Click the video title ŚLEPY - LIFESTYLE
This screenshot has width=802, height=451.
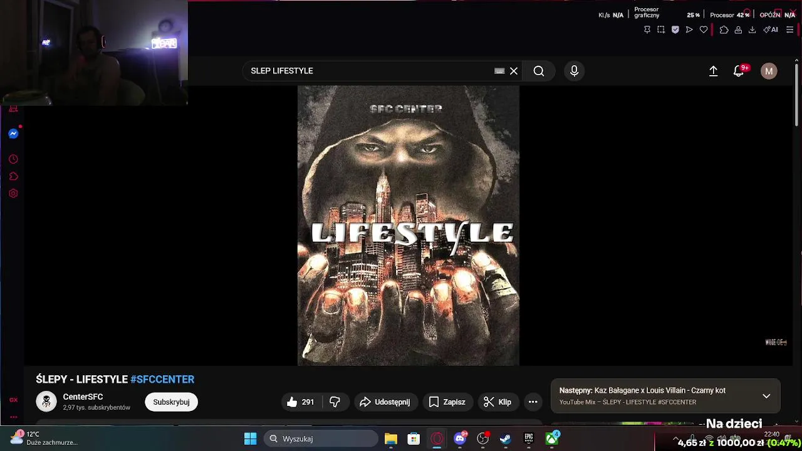(82, 379)
